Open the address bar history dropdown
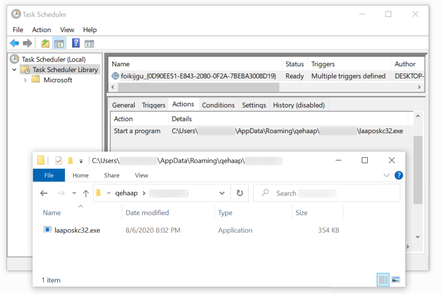Screen dimensions: 442x294 pos(222,193)
